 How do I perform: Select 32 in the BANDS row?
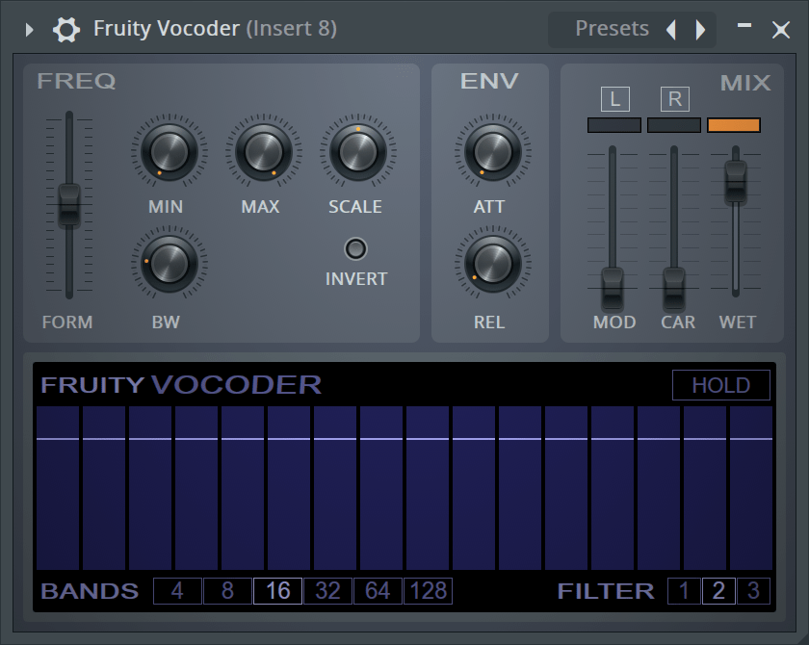coord(326,591)
